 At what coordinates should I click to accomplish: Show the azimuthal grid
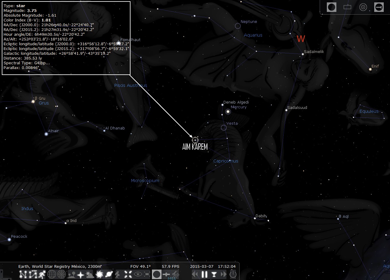point(61,274)
